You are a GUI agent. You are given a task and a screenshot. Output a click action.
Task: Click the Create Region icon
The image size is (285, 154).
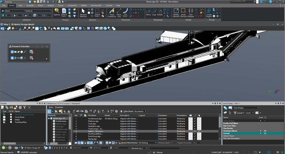(x=209, y=13)
